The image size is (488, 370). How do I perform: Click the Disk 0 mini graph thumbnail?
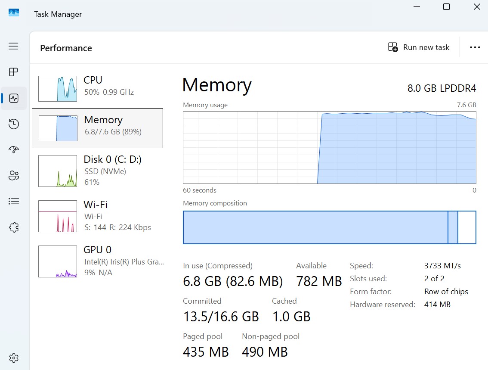[x=58, y=171]
